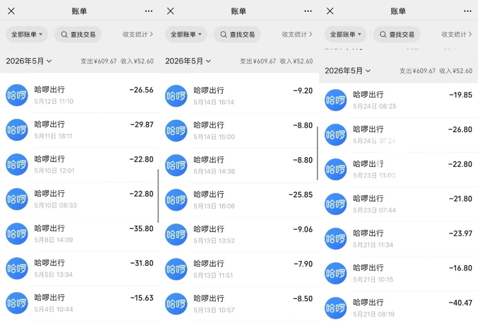Open 收支统计 link in first screenshot

click(138, 35)
